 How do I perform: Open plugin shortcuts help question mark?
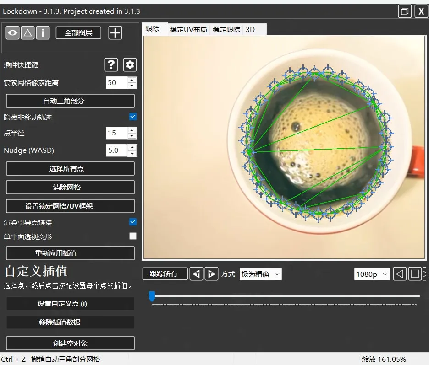pos(111,65)
